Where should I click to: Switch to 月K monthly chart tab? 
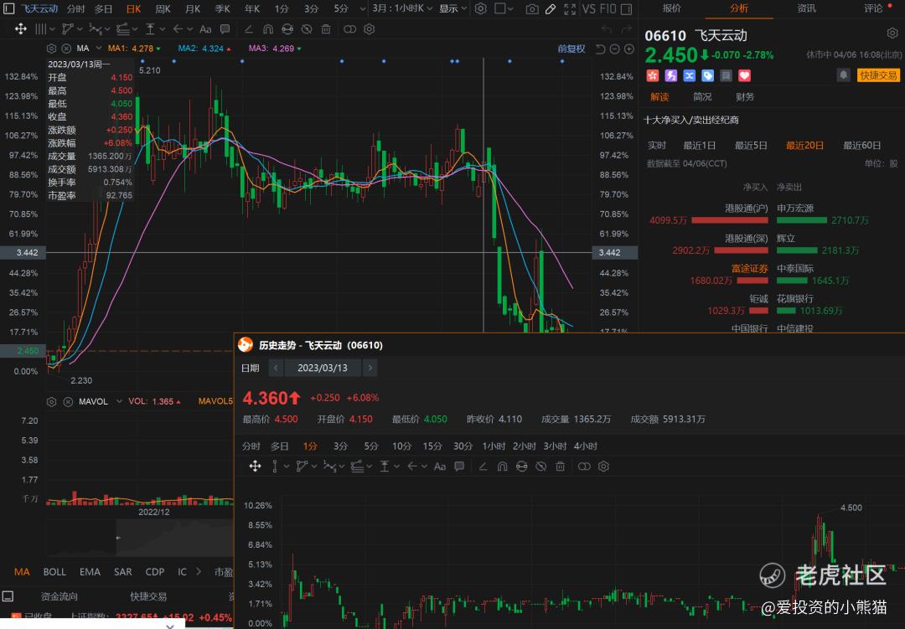point(193,8)
